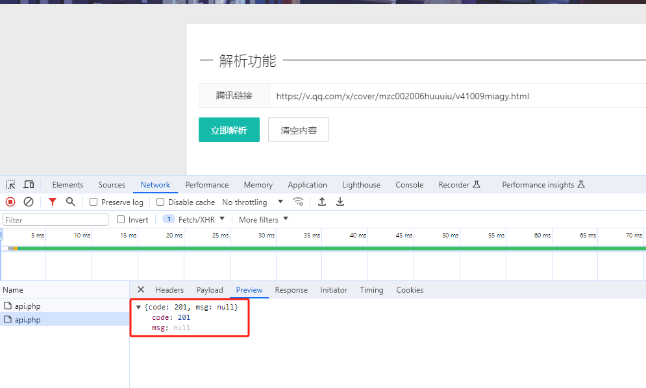Image resolution: width=646 pixels, height=388 pixels.
Task: Select the first api.php request
Action: (65, 306)
